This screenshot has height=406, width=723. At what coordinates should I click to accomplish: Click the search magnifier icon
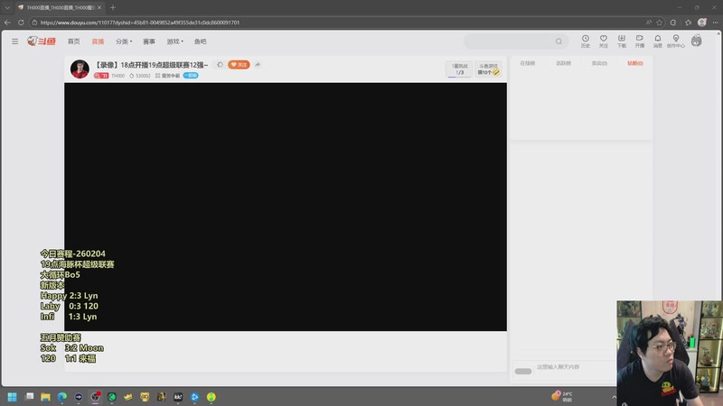pos(559,42)
